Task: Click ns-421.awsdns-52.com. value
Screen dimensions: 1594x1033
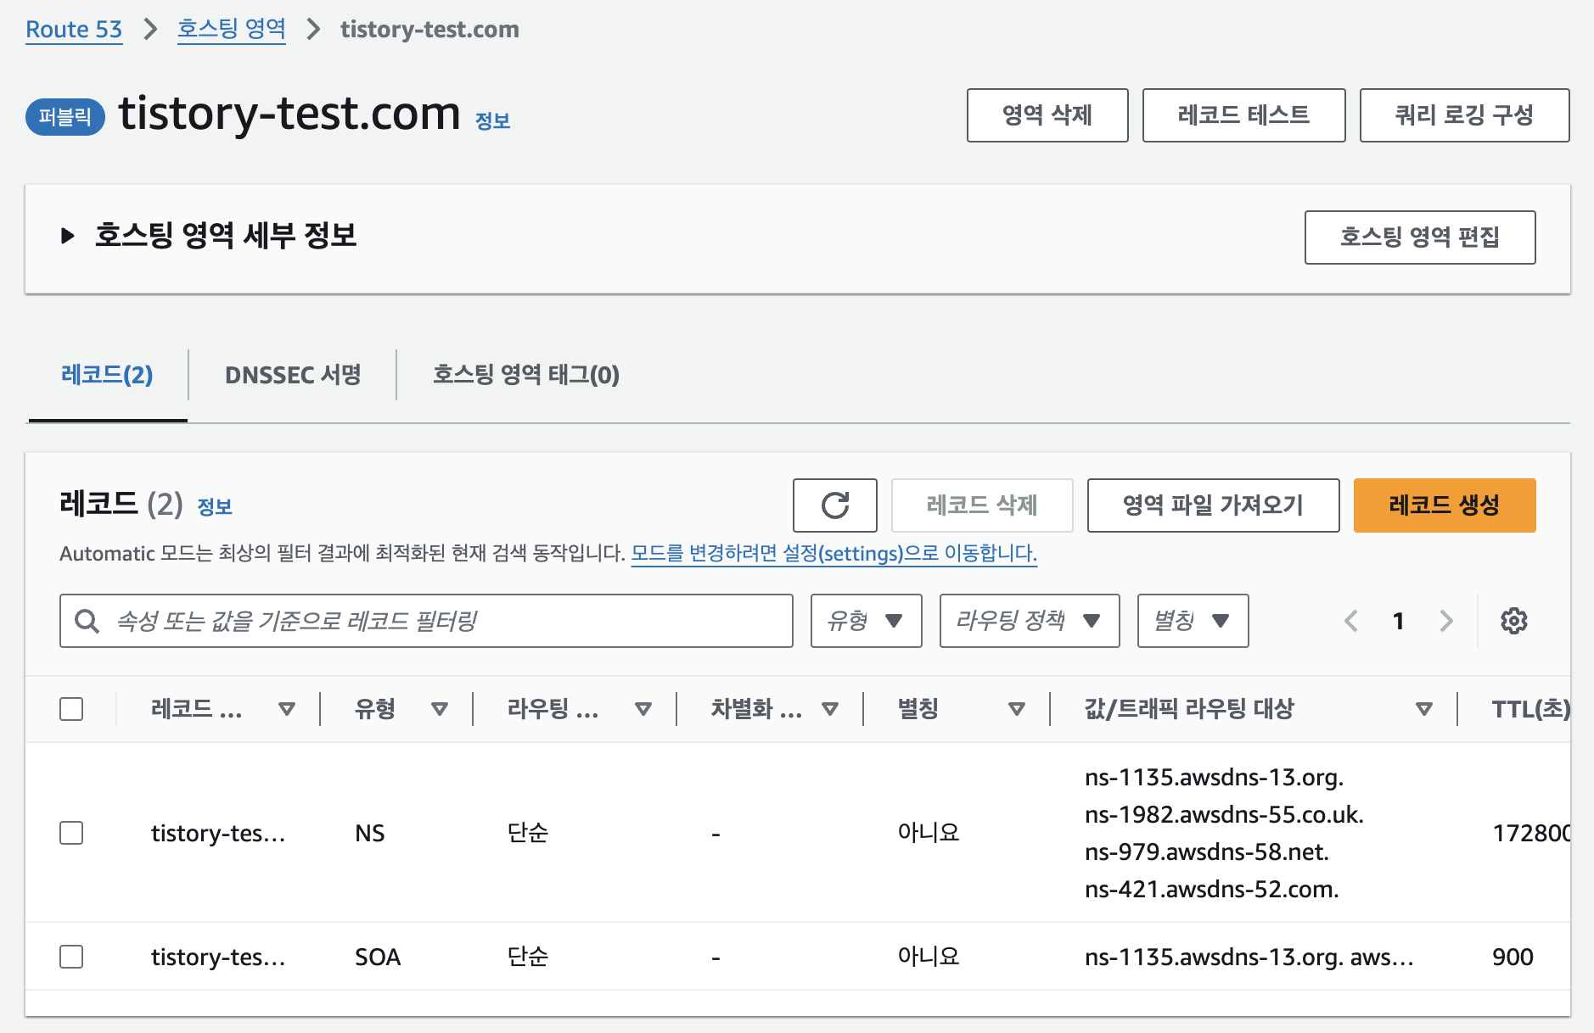Action: tap(1211, 889)
